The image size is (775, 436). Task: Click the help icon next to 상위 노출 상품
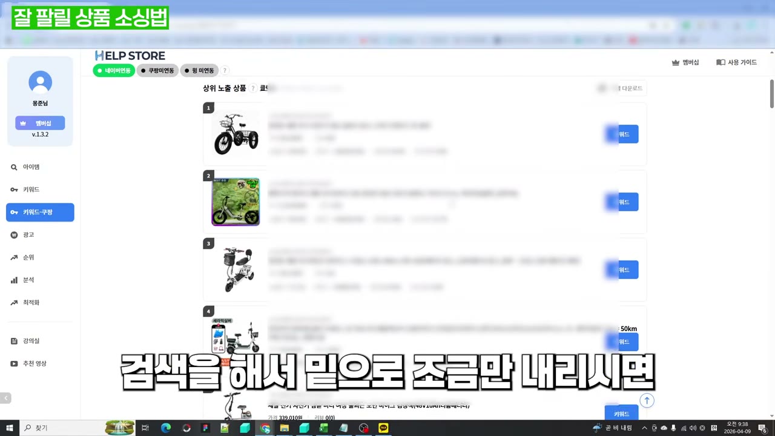click(253, 88)
